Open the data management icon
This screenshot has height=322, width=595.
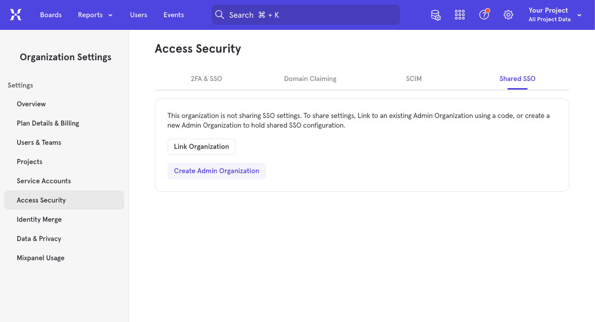[435, 15]
